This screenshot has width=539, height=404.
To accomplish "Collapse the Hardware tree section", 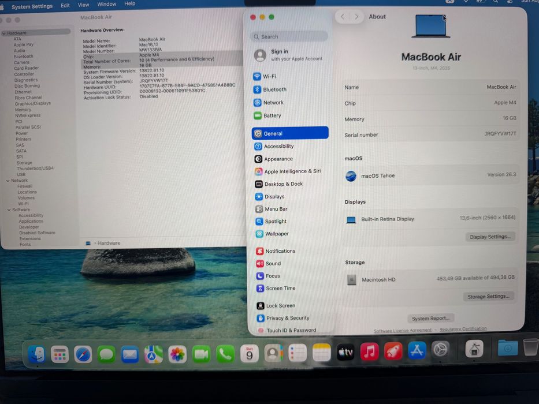I will click(x=4, y=33).
